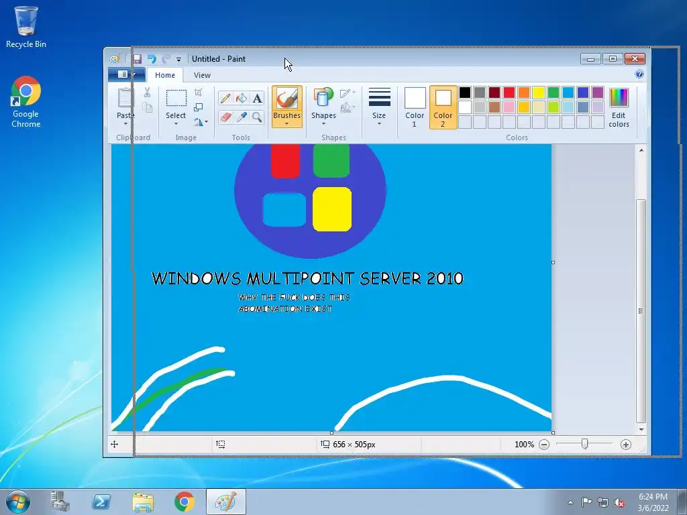Click the Action Center flag tray icon
The width and height of the screenshot is (687, 515).
click(586, 502)
